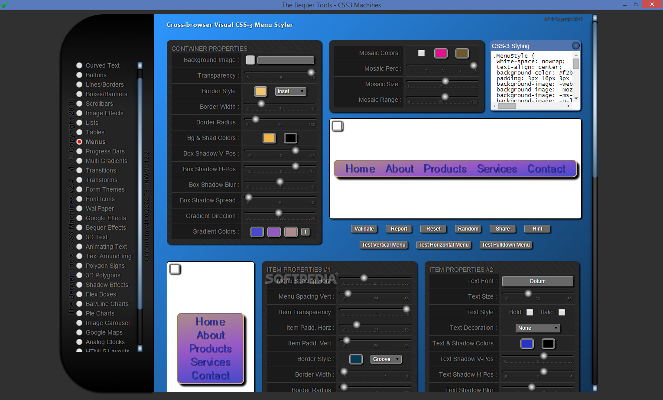Select the WallPaper radio option
The width and height of the screenshot is (663, 400).
79,208
